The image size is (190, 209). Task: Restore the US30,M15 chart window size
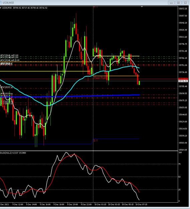(178, 3)
